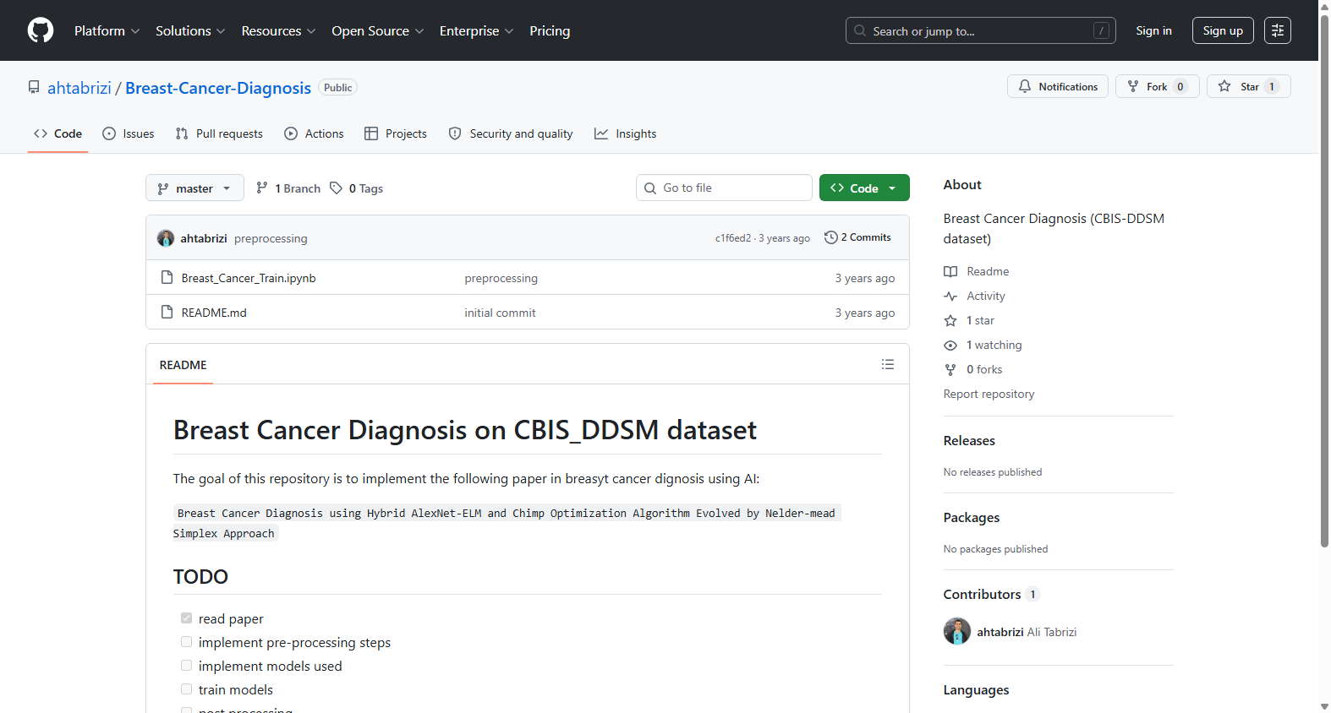Screen dimensions: 1331x713
Task: Expand the Open Source menu
Action: point(377,30)
